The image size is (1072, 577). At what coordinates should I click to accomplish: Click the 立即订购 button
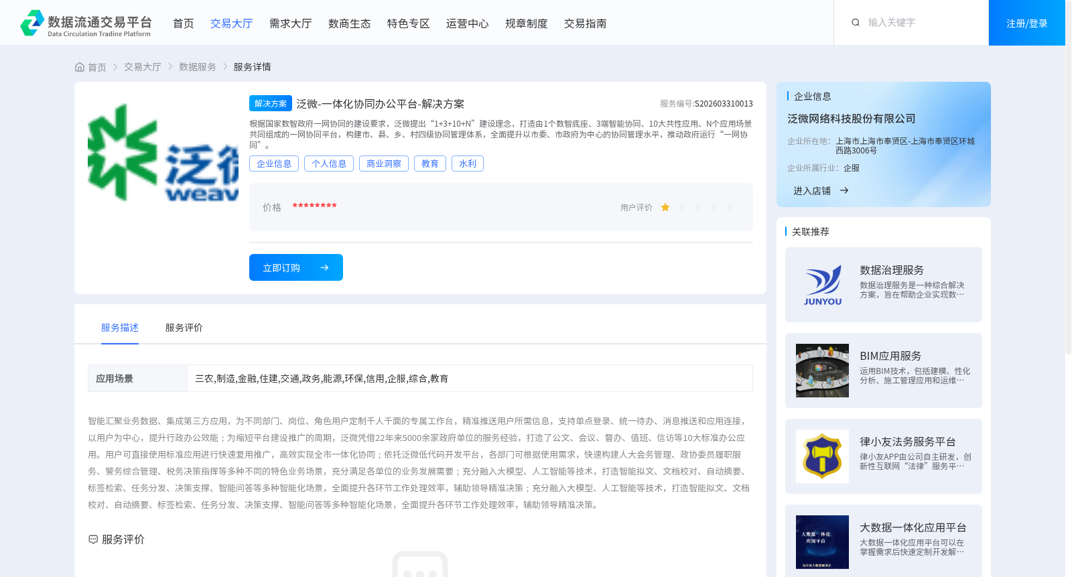point(296,267)
